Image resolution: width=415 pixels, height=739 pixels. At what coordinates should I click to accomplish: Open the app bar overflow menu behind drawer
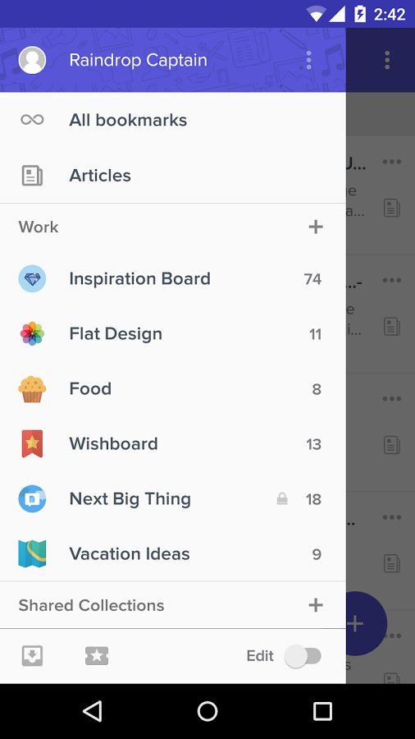click(387, 60)
